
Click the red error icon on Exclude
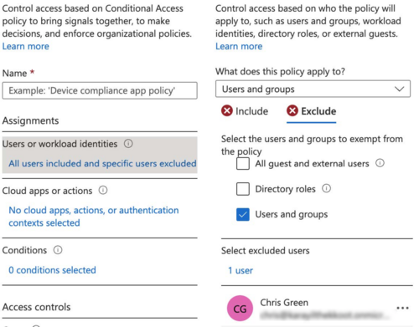click(292, 110)
